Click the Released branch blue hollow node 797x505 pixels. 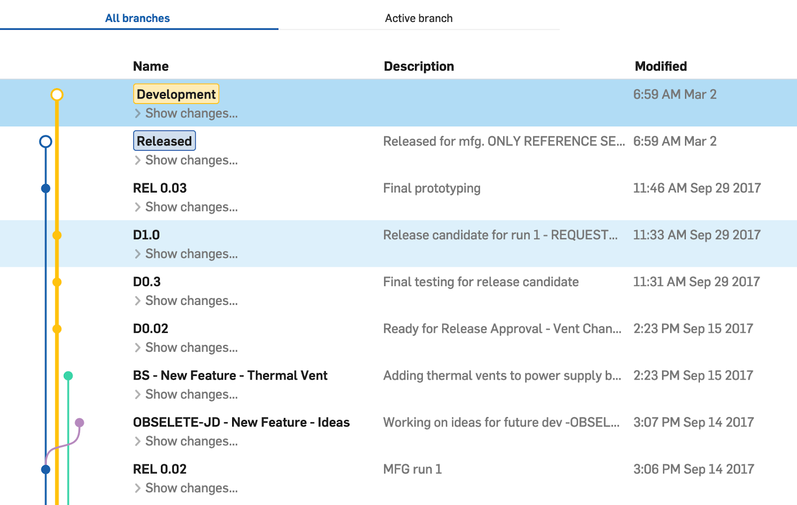[x=45, y=142]
